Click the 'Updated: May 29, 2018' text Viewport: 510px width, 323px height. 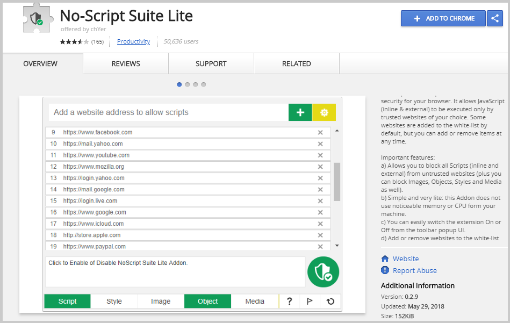coord(412,306)
